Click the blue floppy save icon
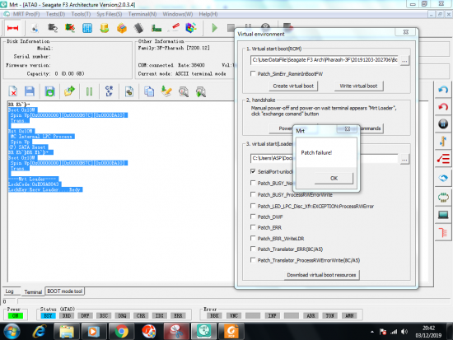This screenshot has height=340, width=453. point(30,91)
